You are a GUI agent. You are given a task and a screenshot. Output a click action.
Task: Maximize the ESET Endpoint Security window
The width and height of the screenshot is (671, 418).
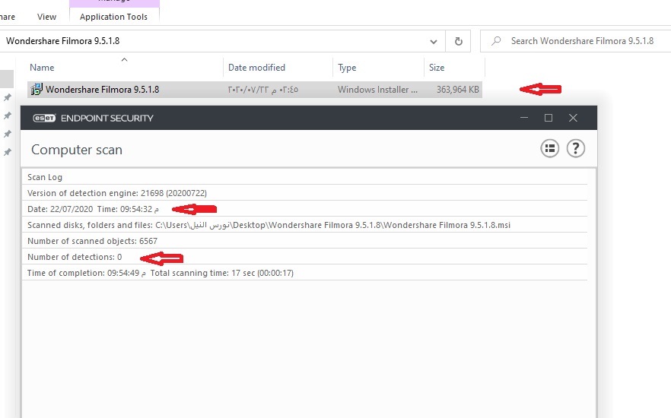click(549, 118)
